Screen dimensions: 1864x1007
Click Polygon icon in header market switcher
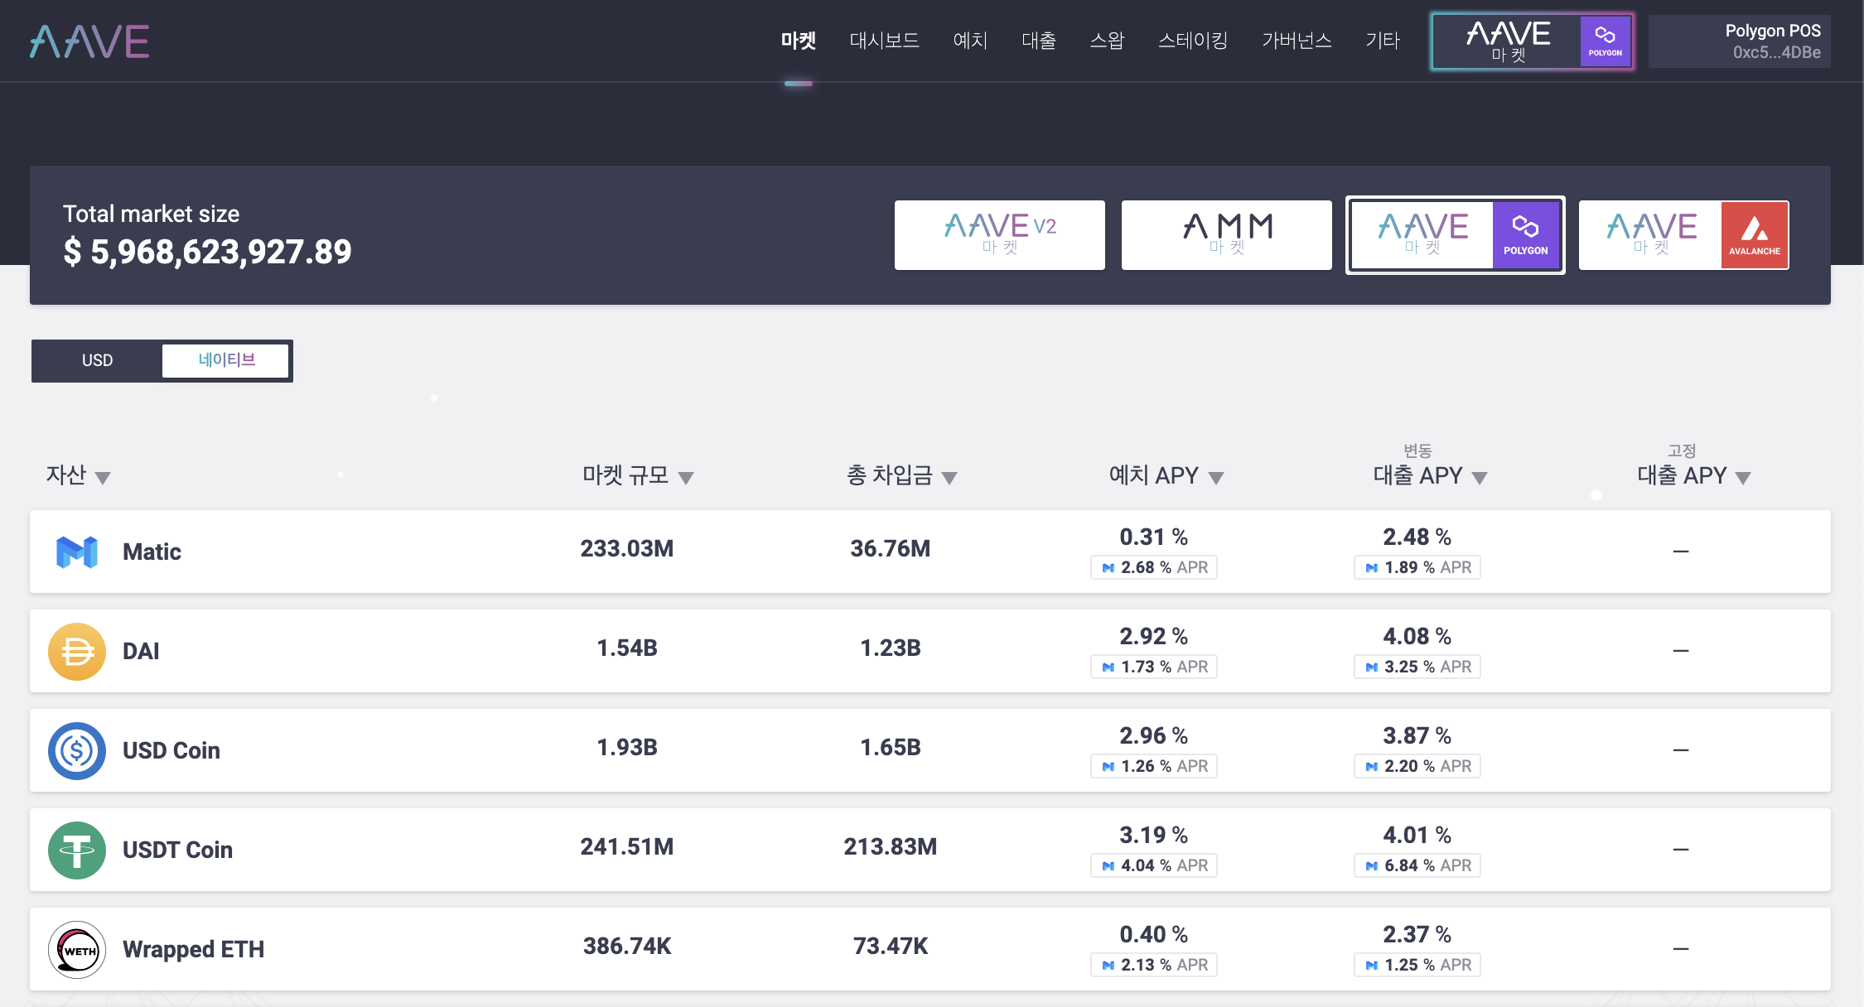1605,41
